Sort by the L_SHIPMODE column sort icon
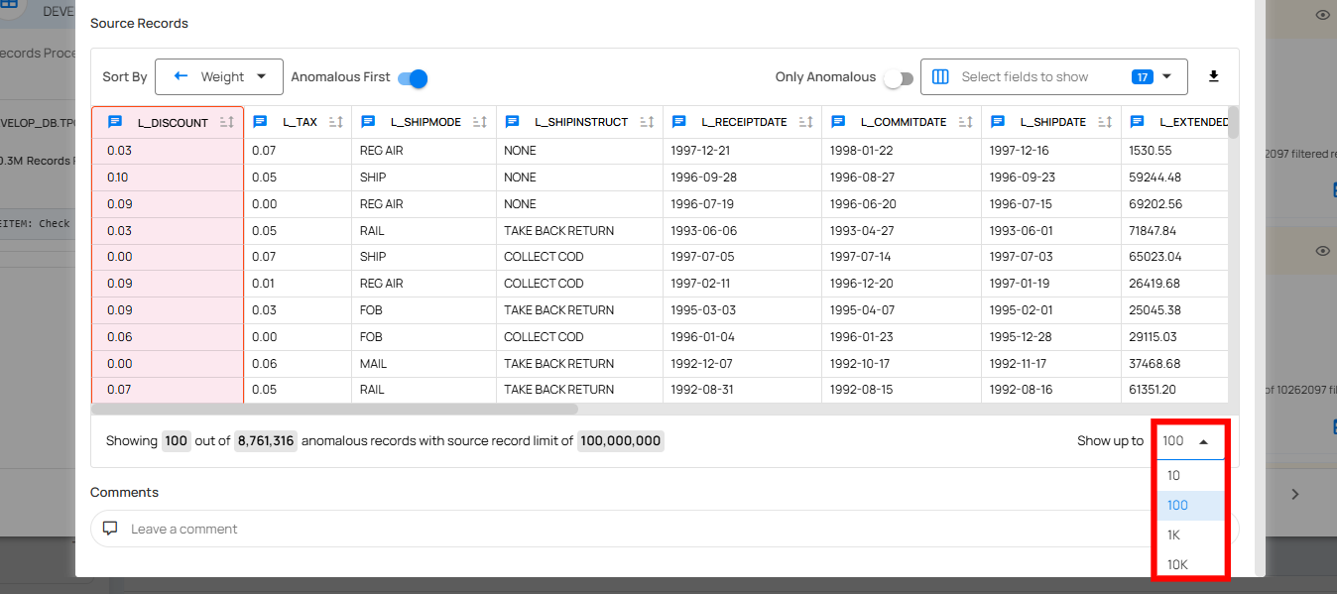 pyautogui.click(x=480, y=122)
